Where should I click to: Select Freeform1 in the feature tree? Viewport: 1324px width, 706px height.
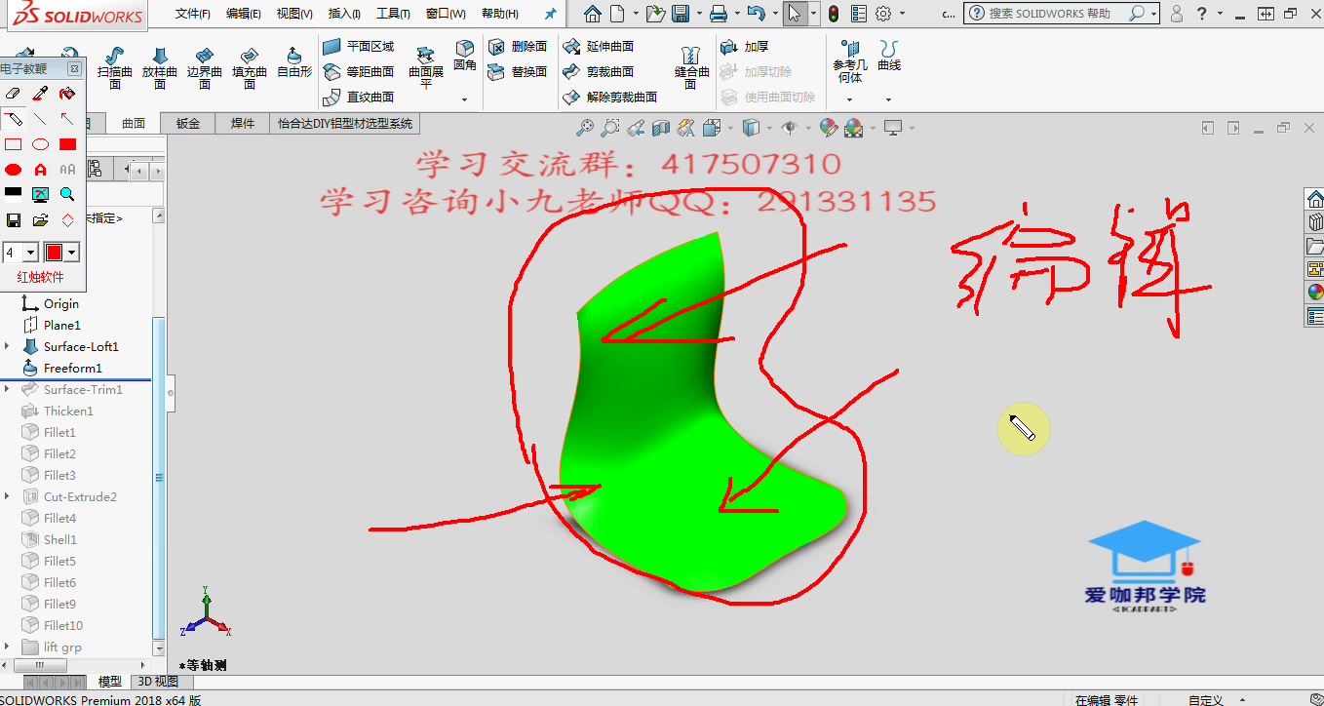pyautogui.click(x=73, y=369)
